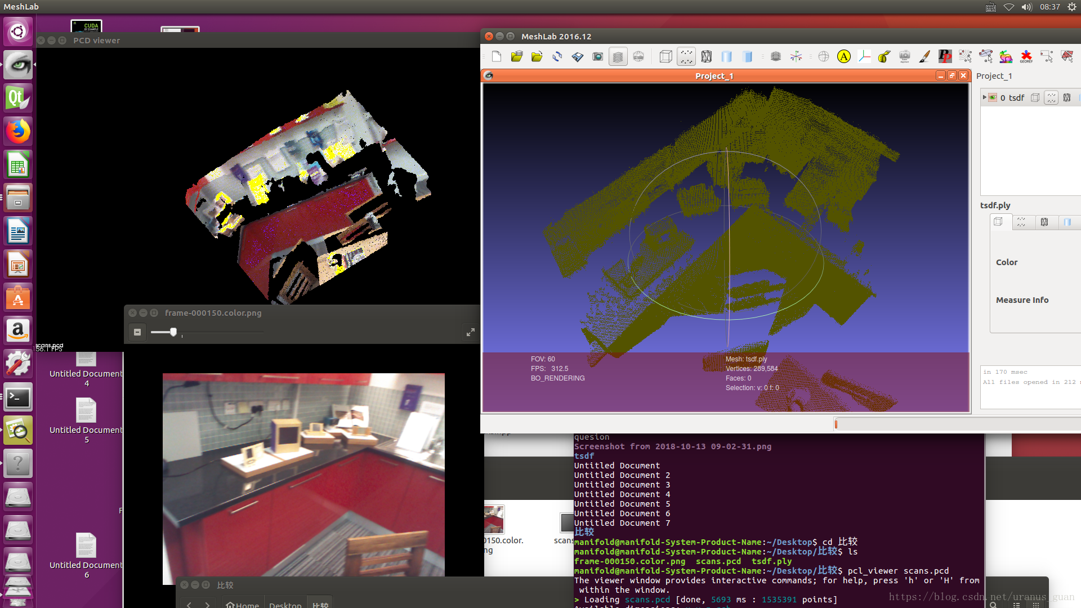Toggle the first blue cylinder fill icon
Screen dimensions: 1081x608
click(x=726, y=56)
